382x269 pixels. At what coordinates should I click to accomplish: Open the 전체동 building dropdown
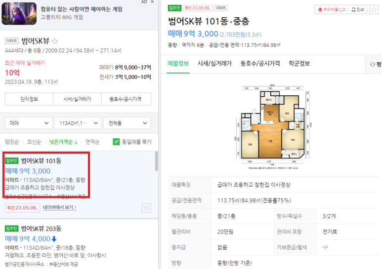[127, 123]
